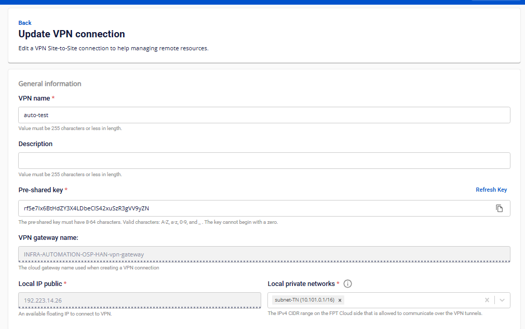
Task: Click the disabled VPN gateway name field
Action: (x=264, y=254)
